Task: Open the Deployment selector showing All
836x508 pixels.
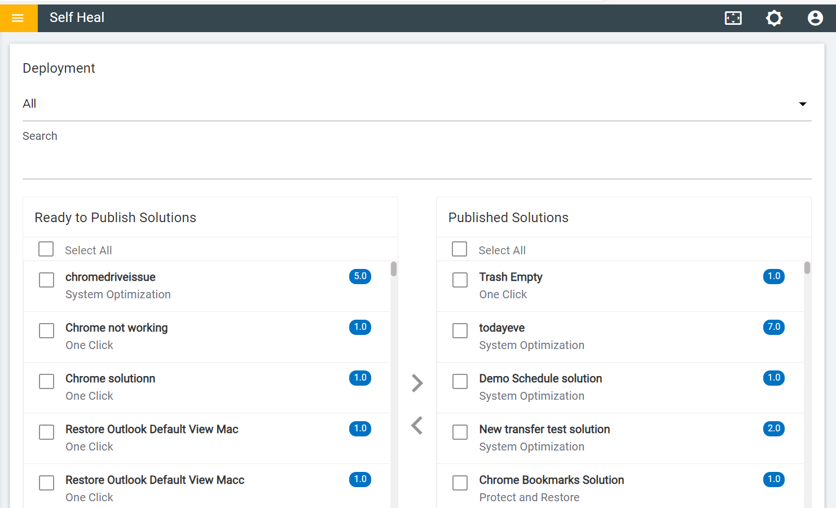Action: [x=395, y=104]
